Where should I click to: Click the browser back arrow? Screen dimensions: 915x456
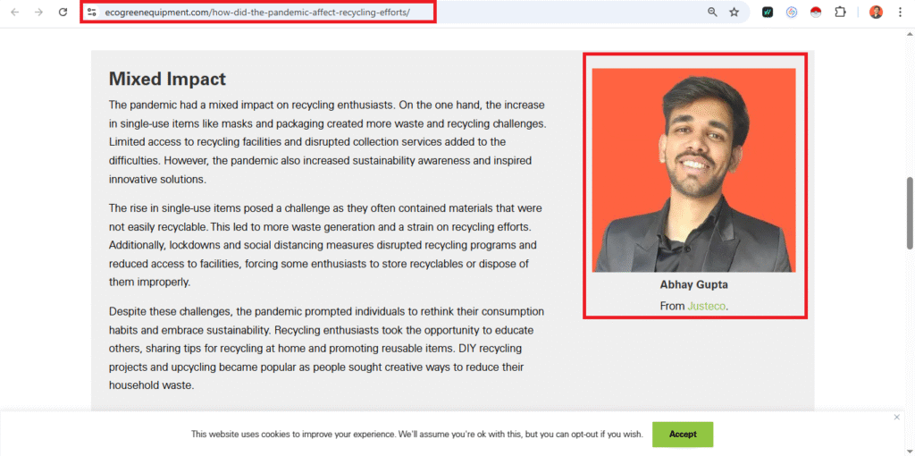[14, 12]
